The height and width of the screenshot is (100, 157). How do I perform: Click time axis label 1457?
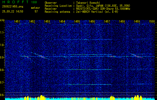pos(107,21)
